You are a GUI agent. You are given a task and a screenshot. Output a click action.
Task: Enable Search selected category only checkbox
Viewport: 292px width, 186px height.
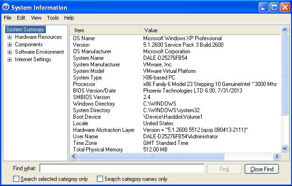tap(16, 179)
